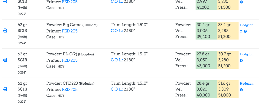
Task: Click the help icon under Hodgdon for BL-C(2)
Action: (241, 61)
